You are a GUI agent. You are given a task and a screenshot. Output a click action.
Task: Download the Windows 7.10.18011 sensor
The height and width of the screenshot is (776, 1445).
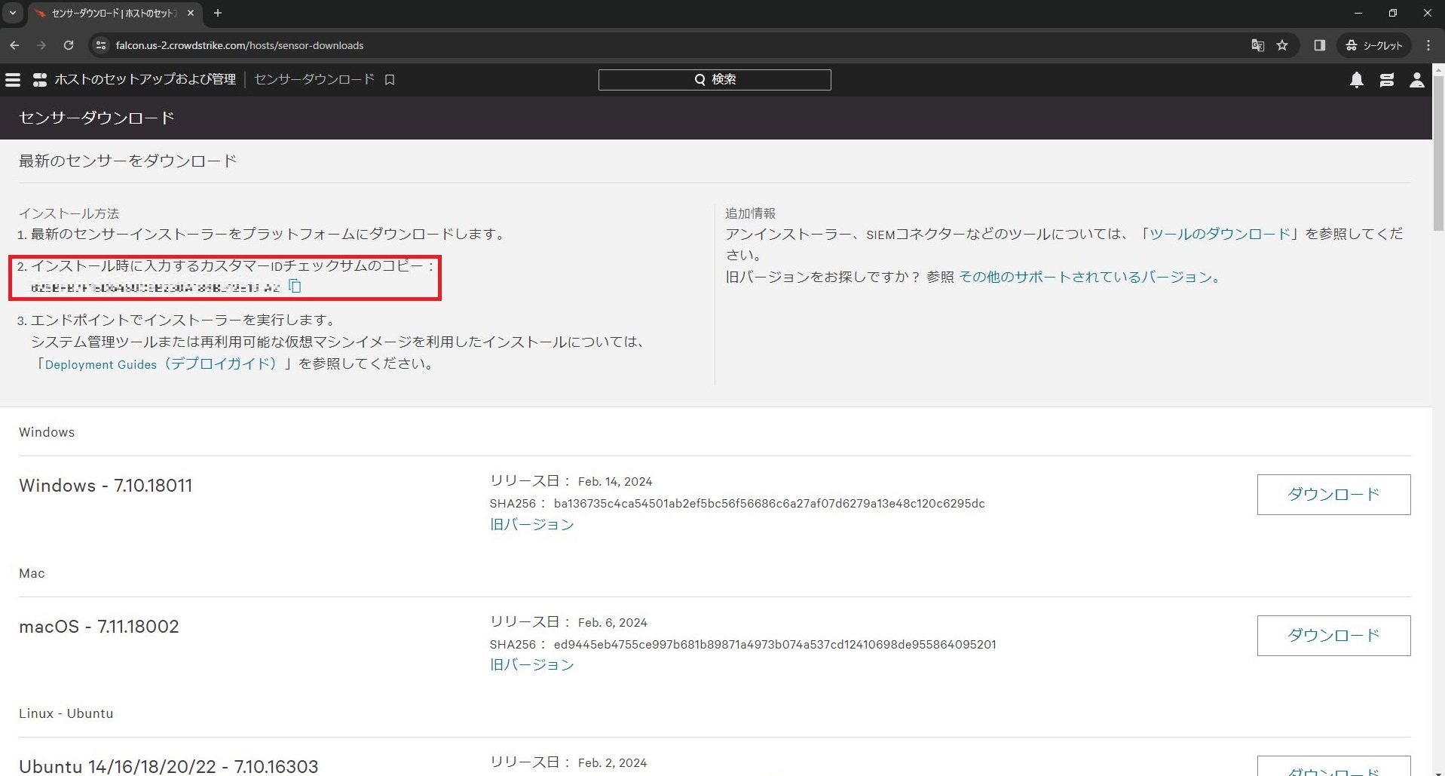click(1333, 494)
